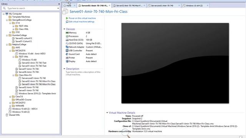
Task: Select Template Machines folder
Action: (21, 17)
